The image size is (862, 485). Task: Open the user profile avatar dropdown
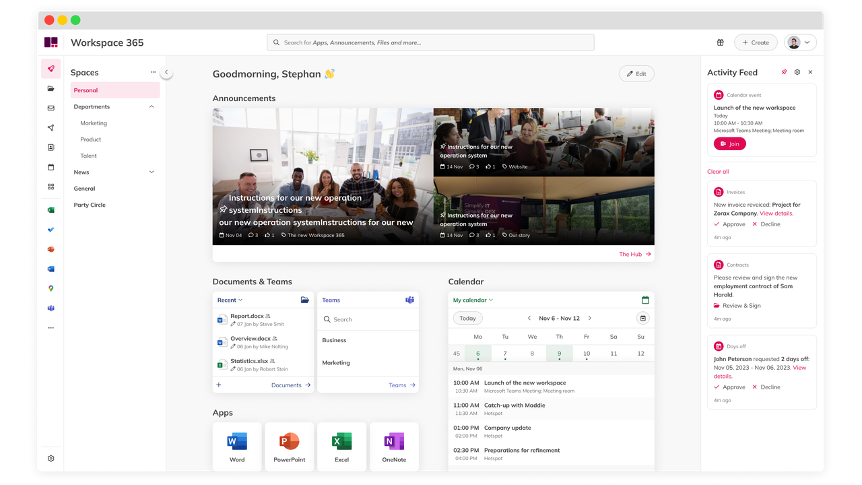[801, 42]
